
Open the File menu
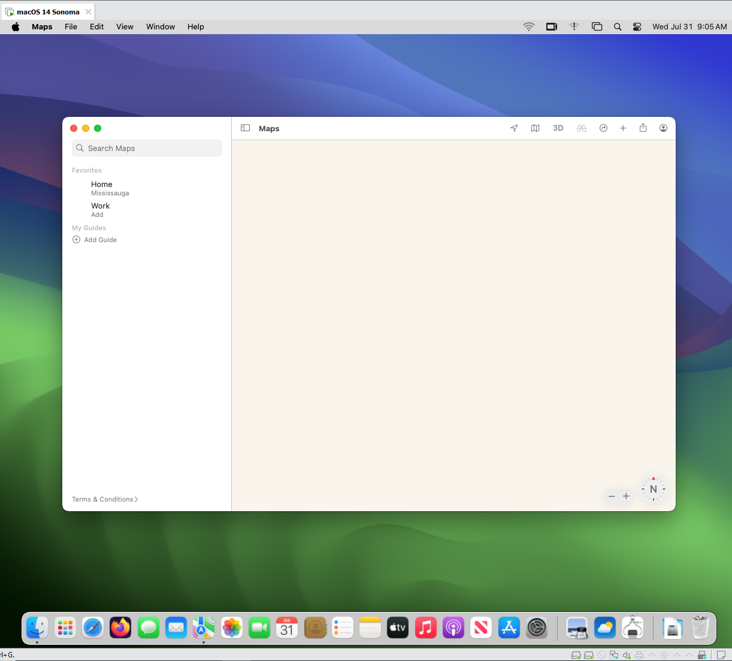point(71,26)
